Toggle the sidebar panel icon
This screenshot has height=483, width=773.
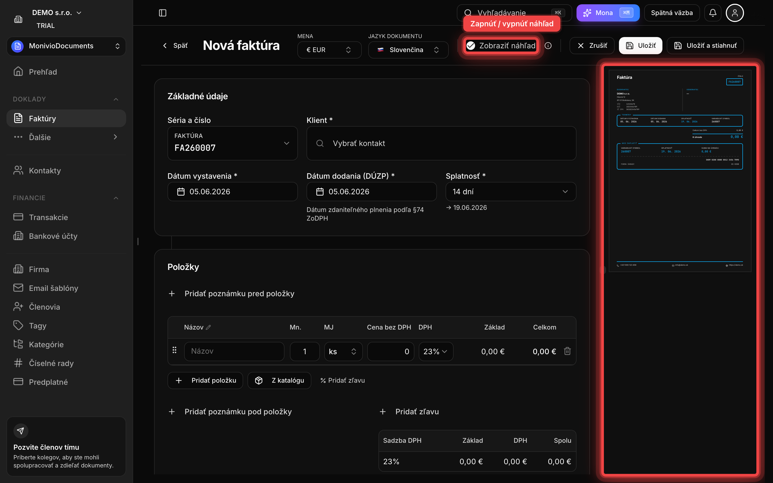coord(163,13)
